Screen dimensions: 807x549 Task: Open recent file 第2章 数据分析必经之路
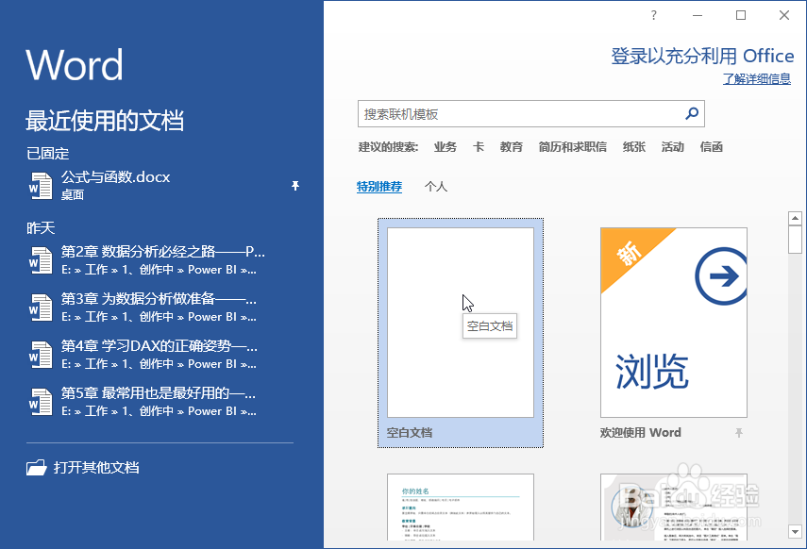point(162,260)
